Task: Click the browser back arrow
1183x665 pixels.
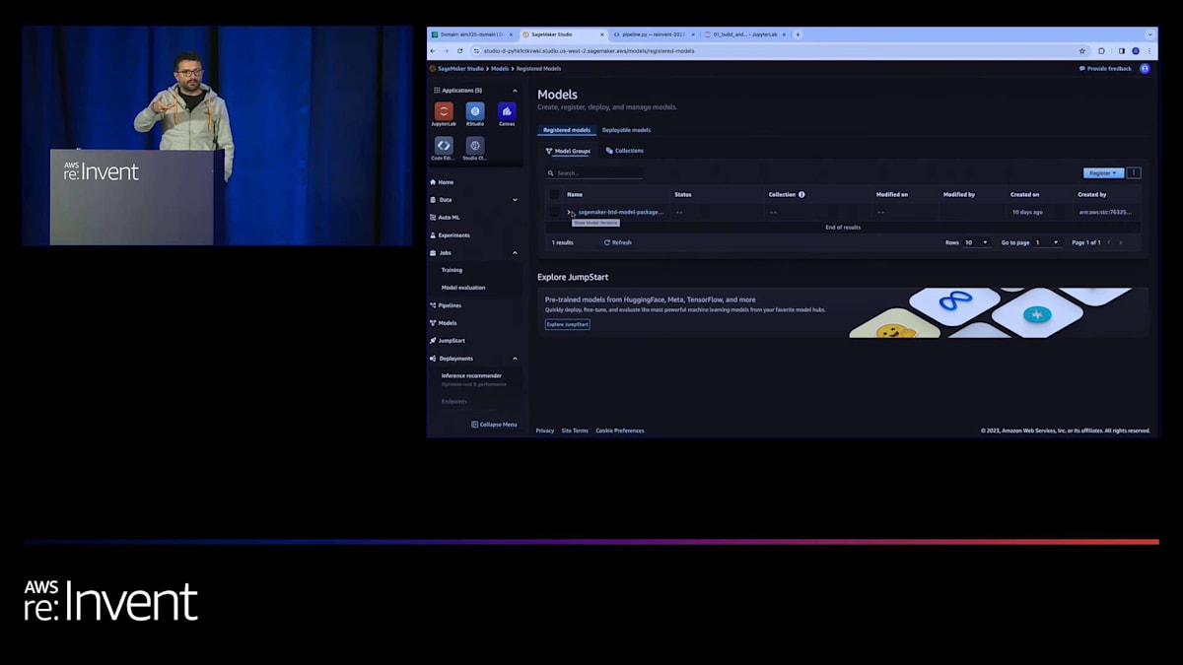Action: (433, 50)
